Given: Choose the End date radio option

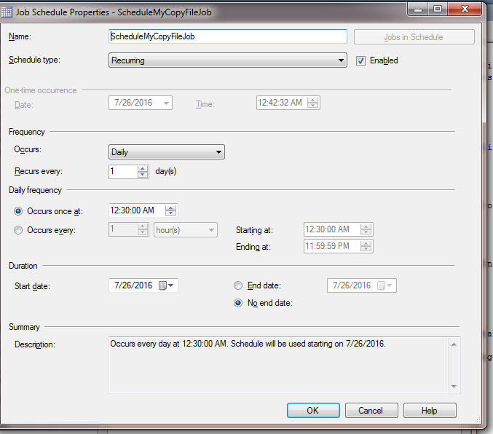Looking at the screenshot, I should coord(238,285).
